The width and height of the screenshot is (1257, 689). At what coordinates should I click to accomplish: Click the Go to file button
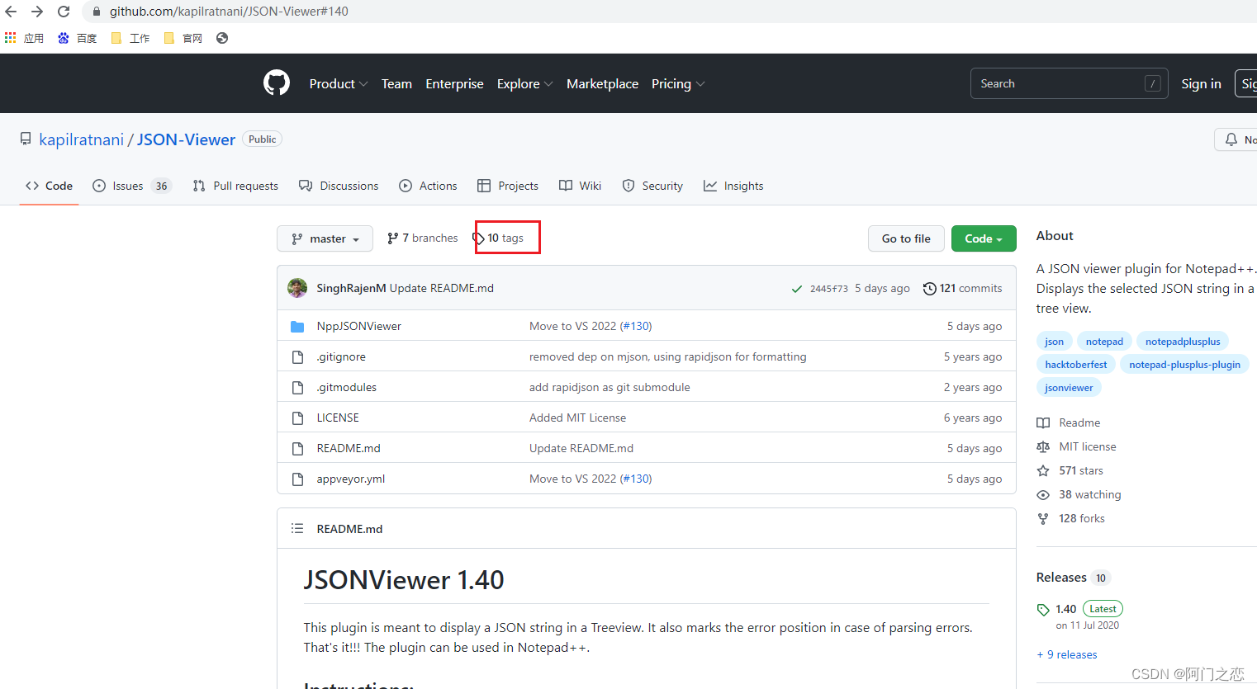906,238
